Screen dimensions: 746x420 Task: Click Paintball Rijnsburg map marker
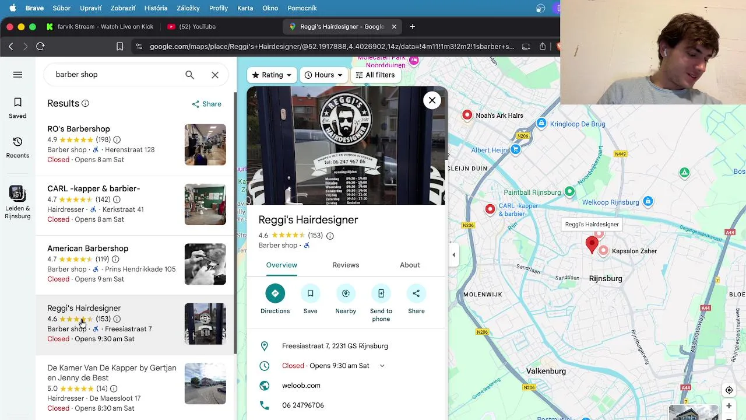click(x=569, y=192)
